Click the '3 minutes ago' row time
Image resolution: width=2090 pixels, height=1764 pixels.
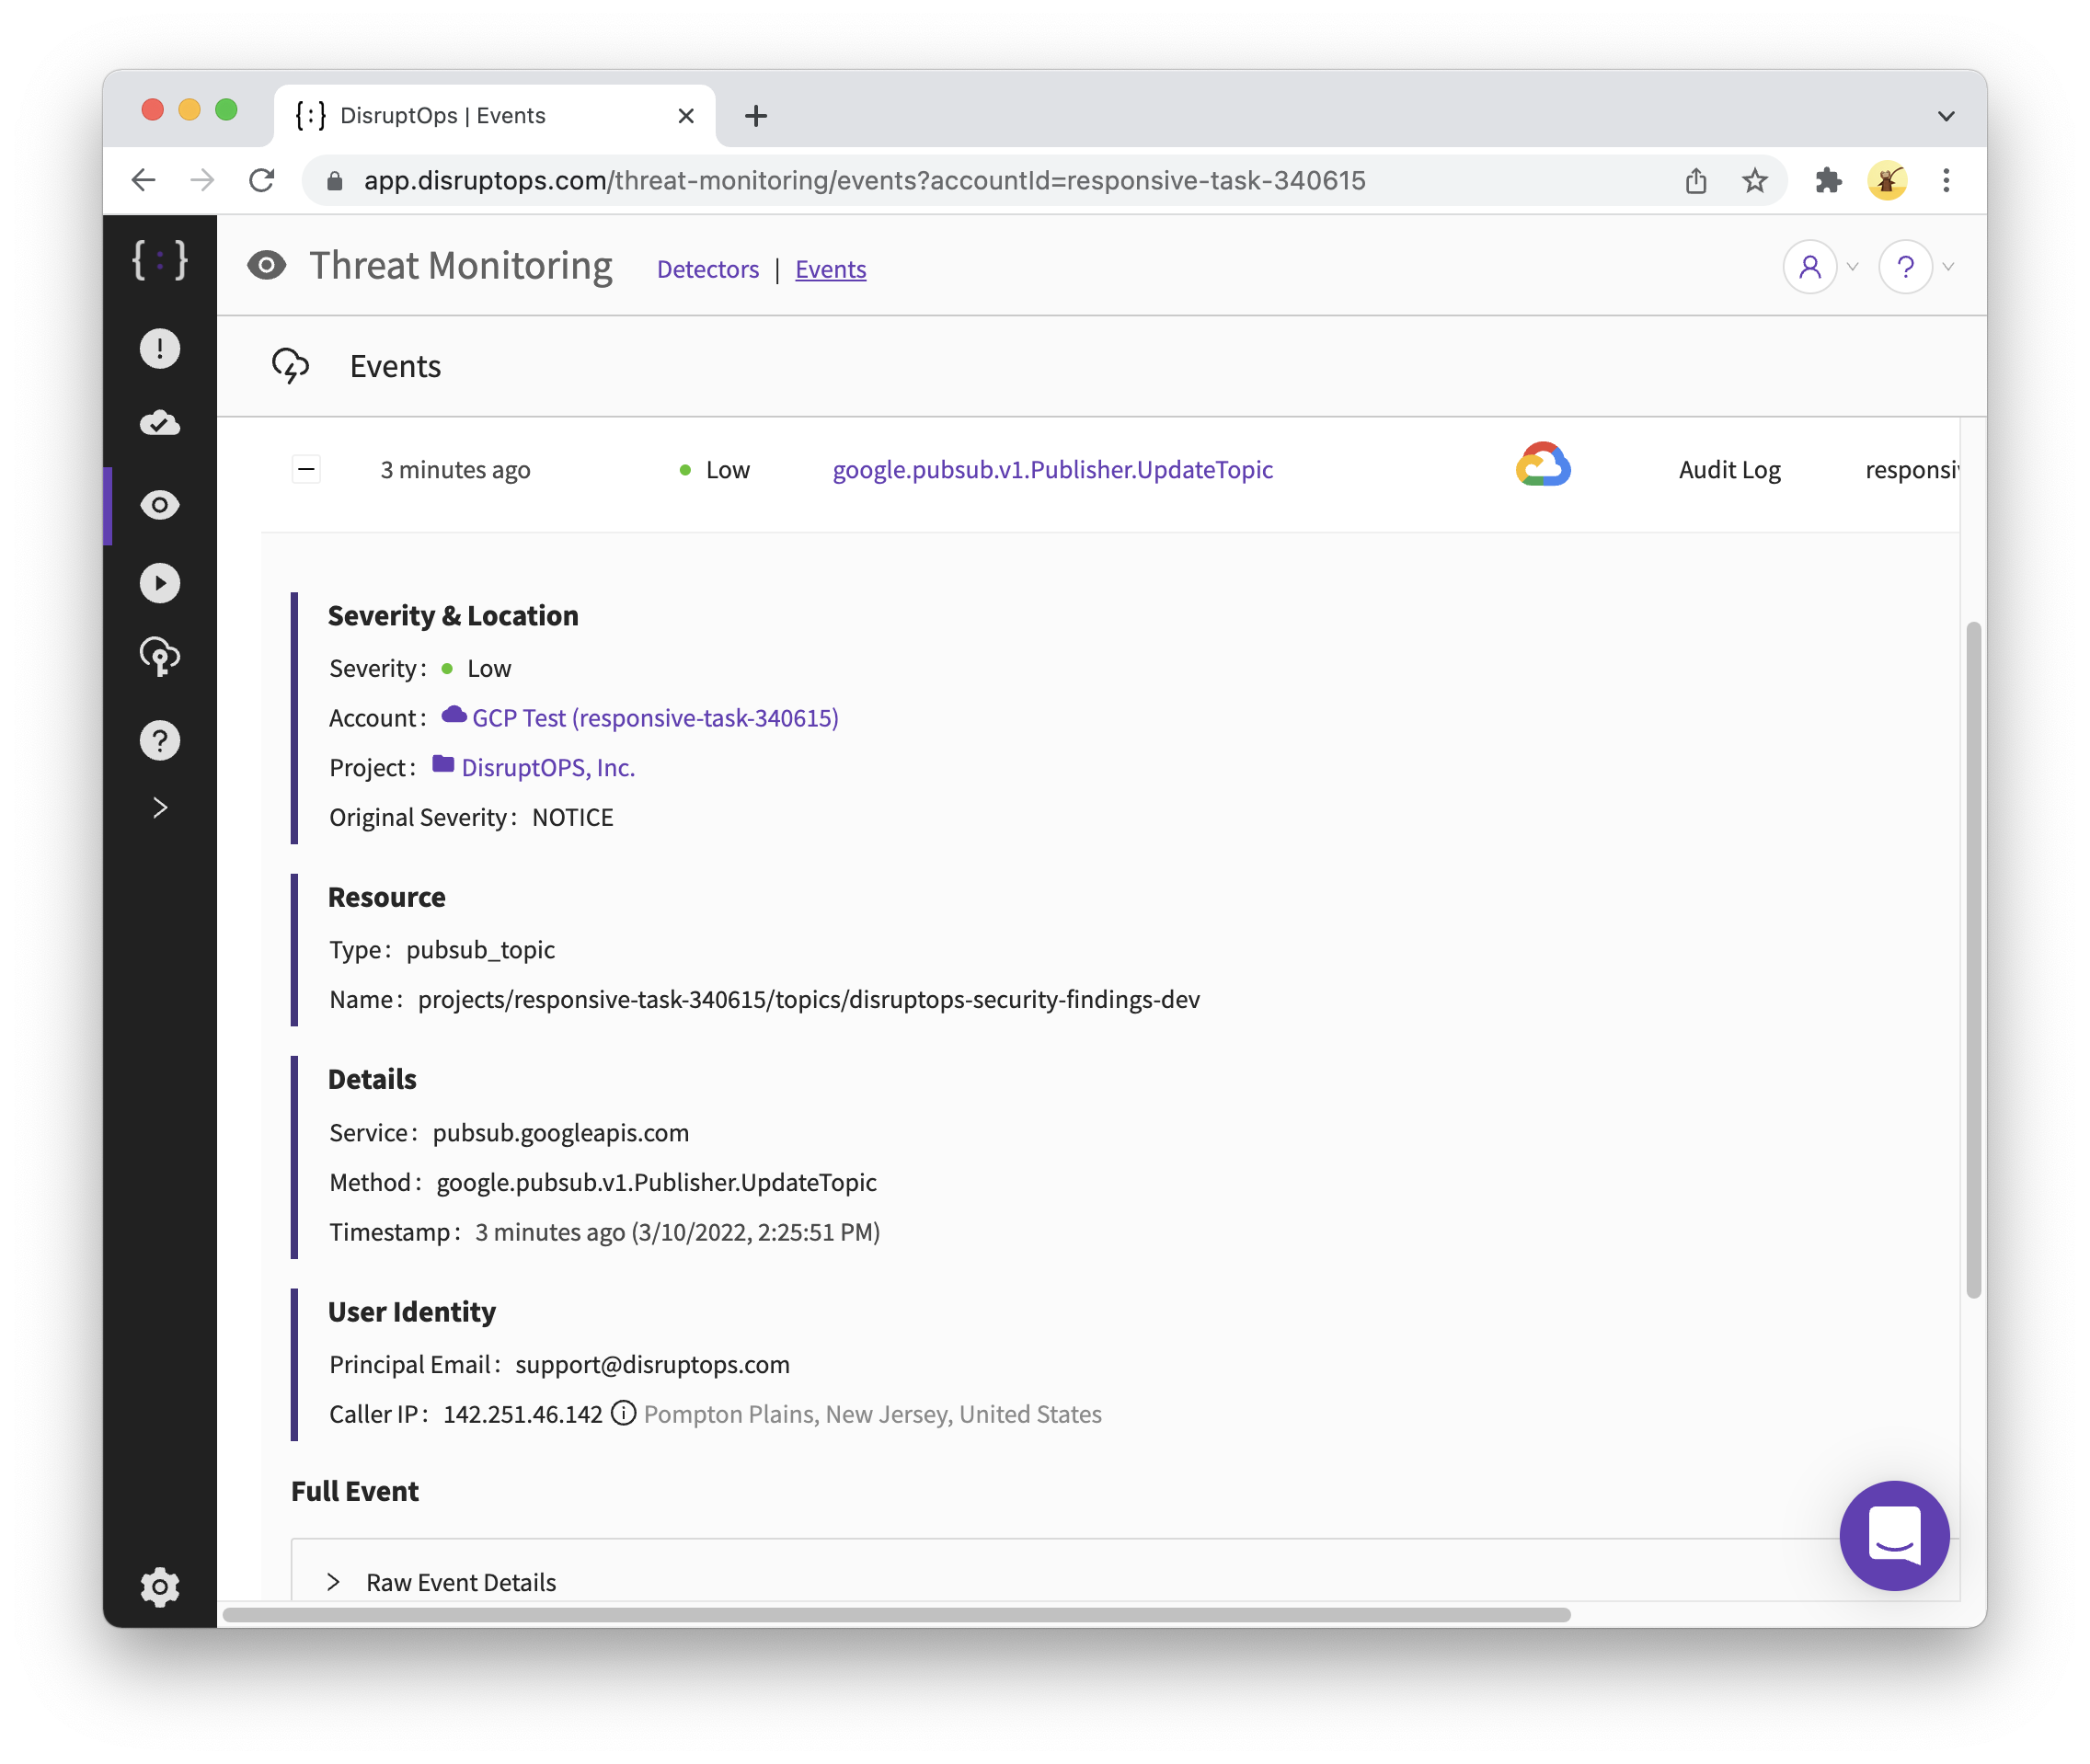point(455,469)
